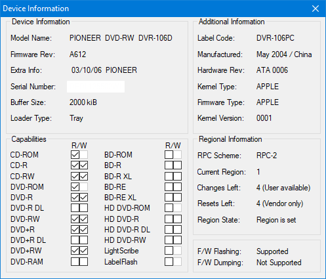326x279 pixels.
Task: Toggle the BD-RE write checkbox
Action: coord(177,187)
